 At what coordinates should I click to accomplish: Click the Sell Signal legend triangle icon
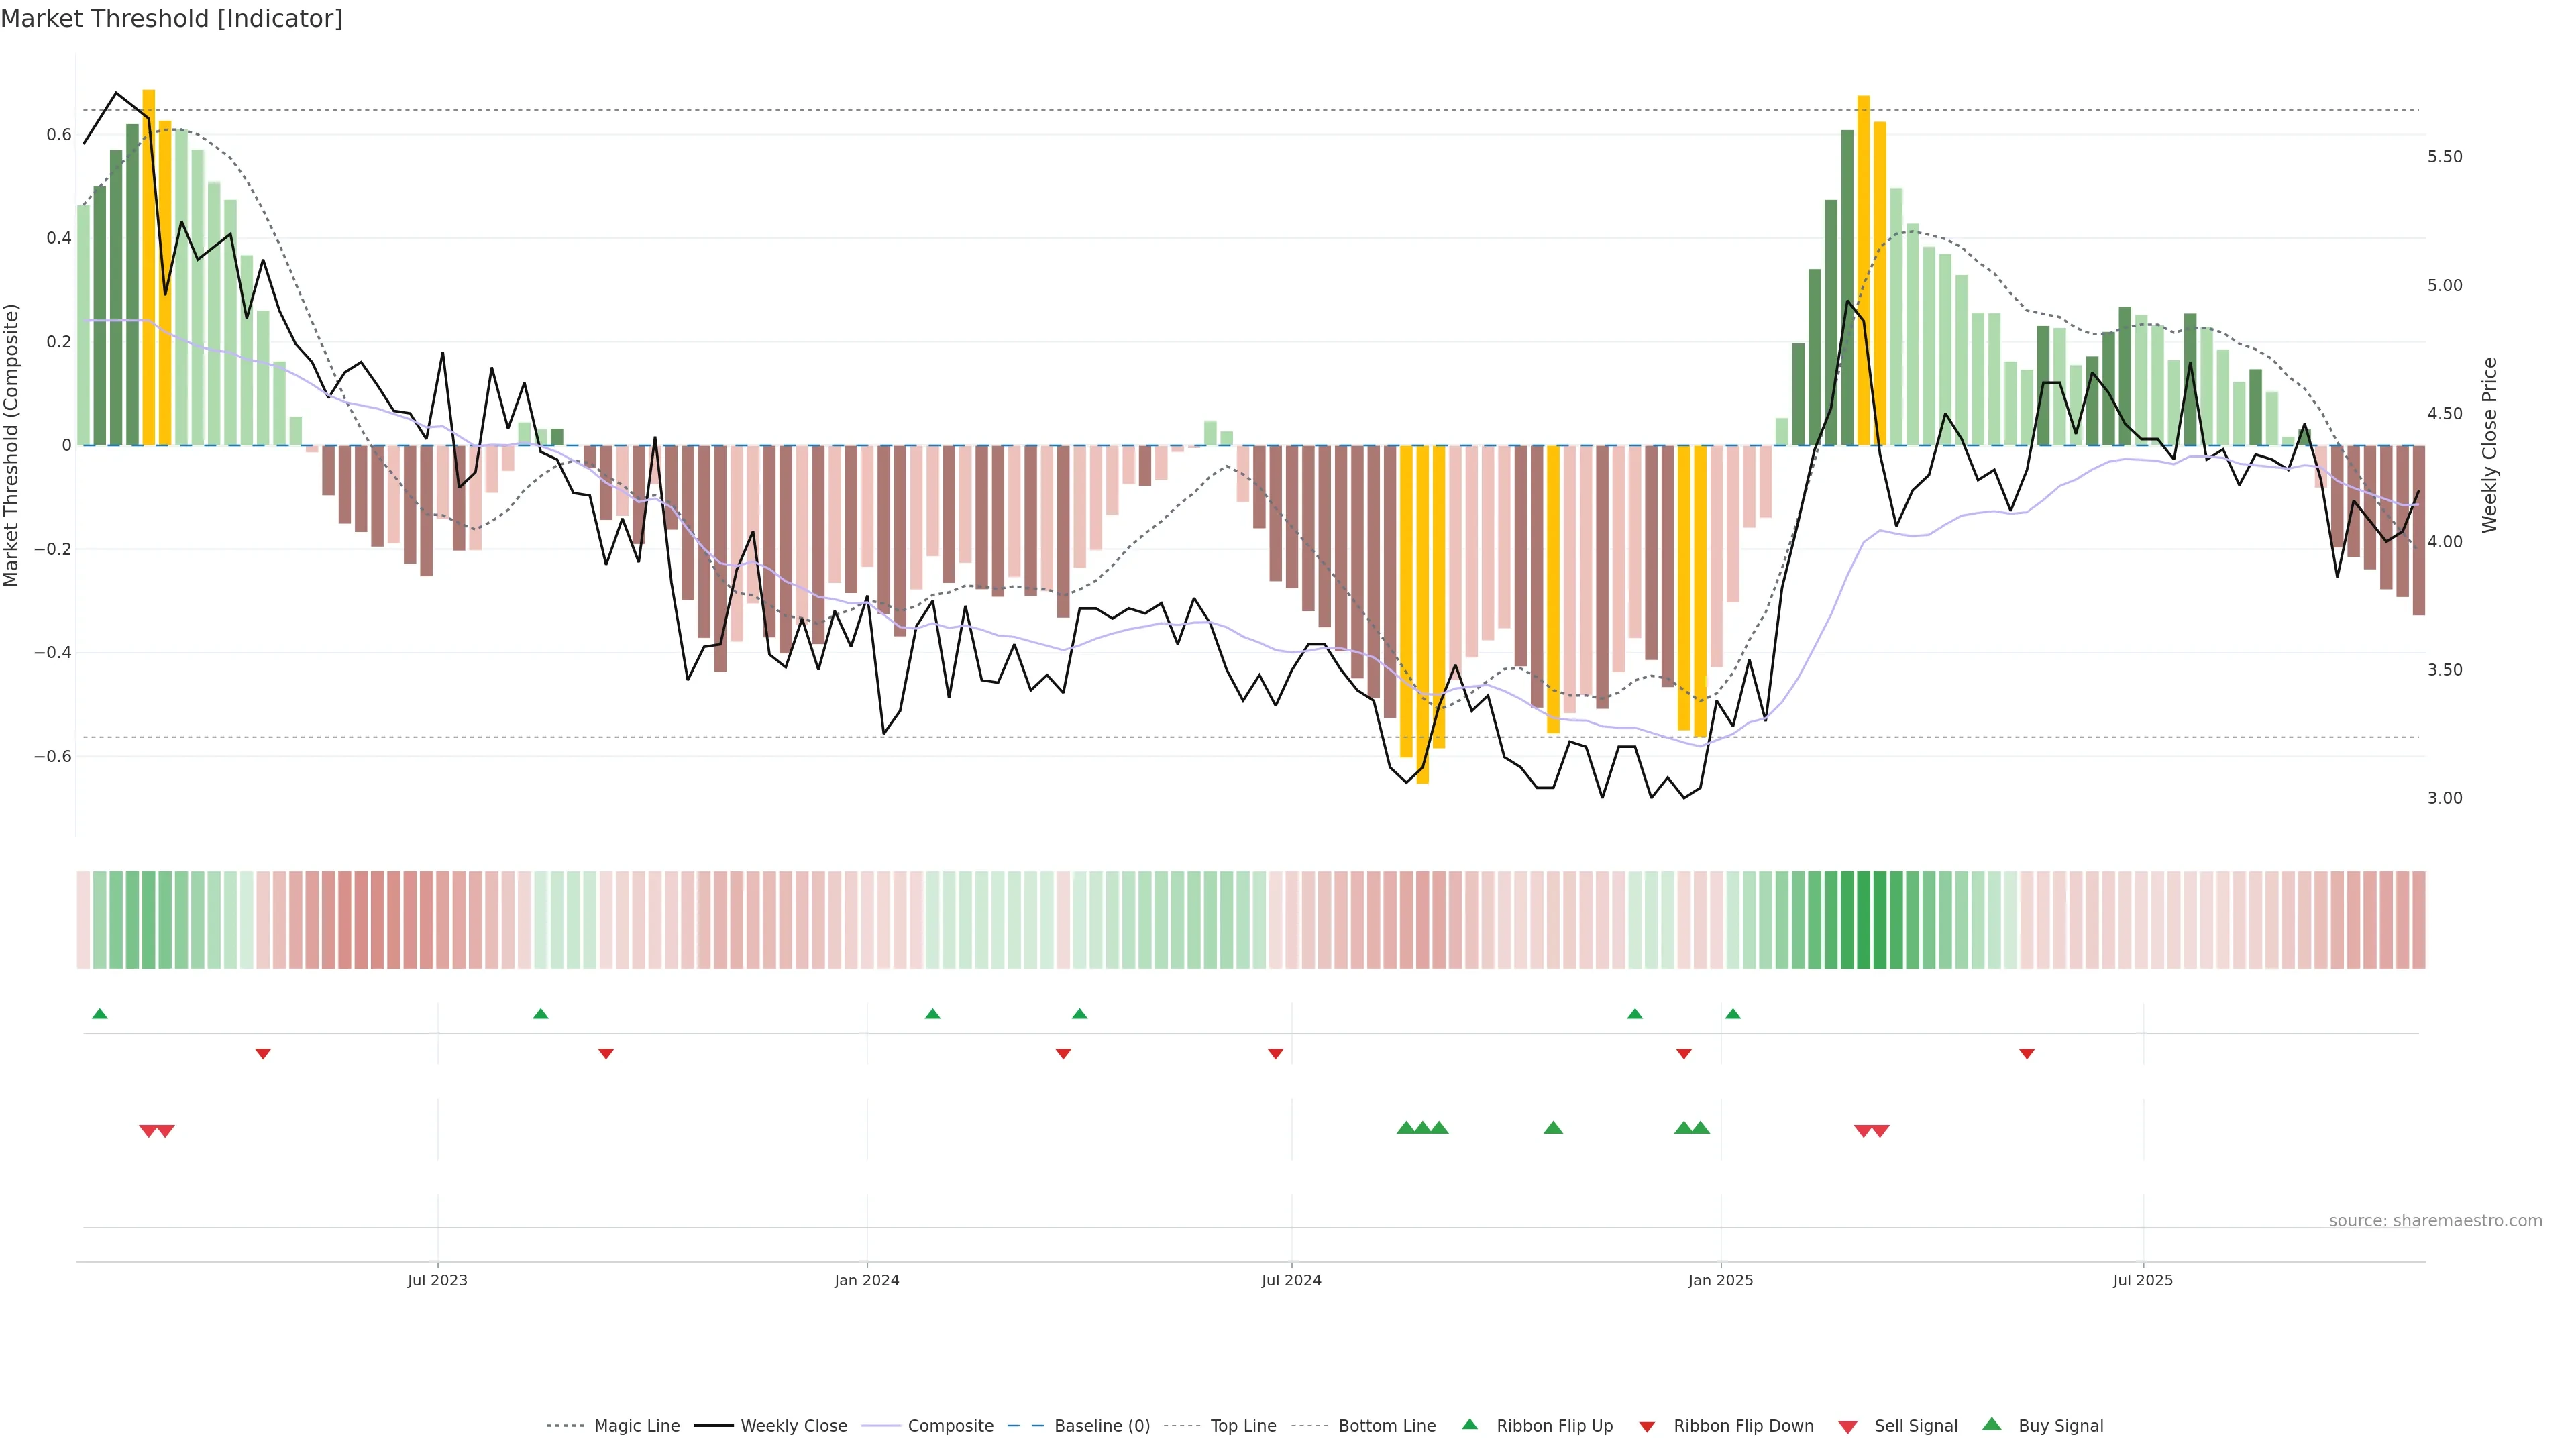coord(1847,1427)
